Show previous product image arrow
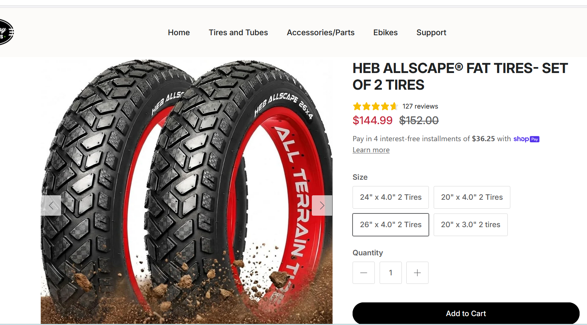Image resolution: width=587 pixels, height=325 pixels. point(51,205)
